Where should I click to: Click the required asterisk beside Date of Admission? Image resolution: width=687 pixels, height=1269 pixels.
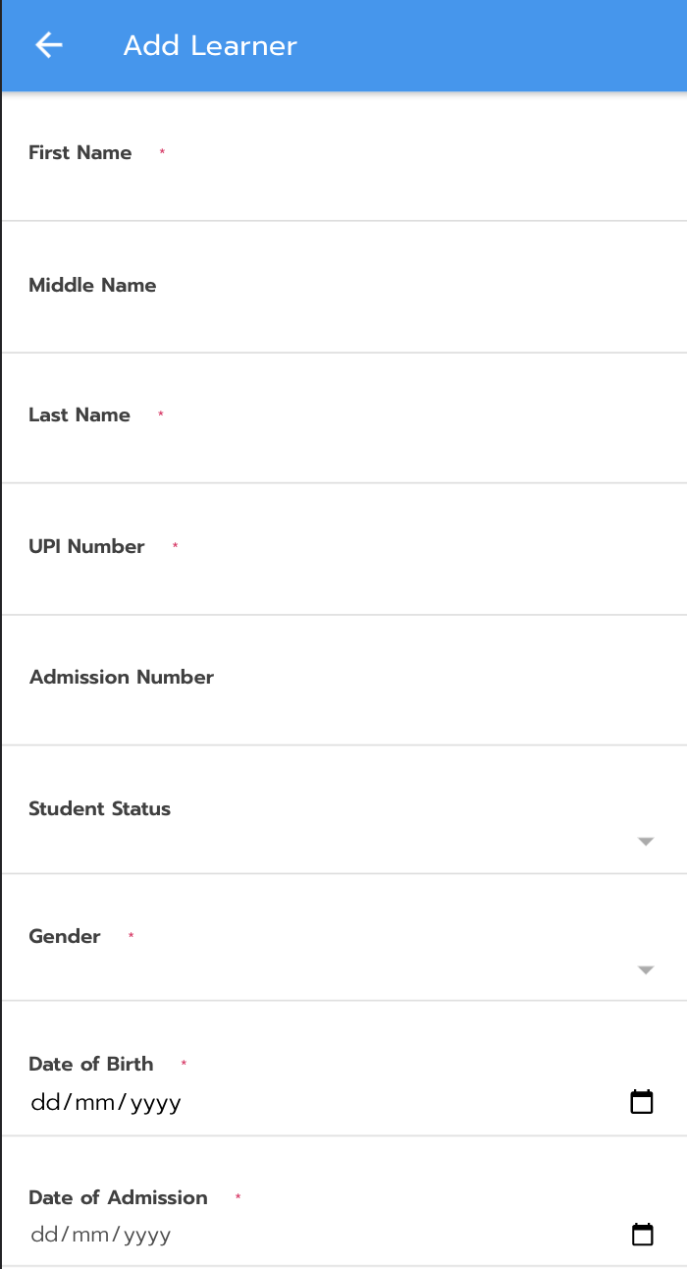[238, 1197]
